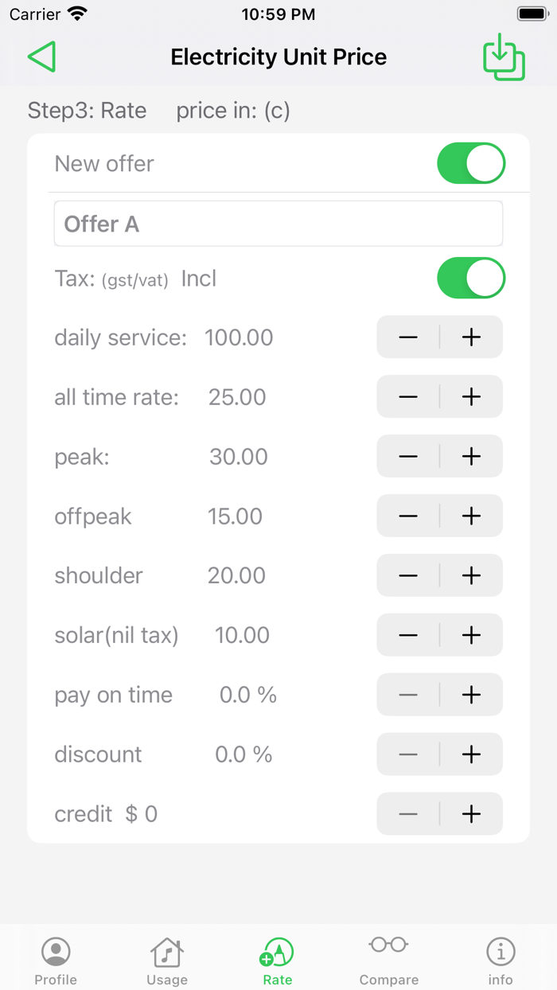Screen dimensions: 557x990
Task: Select the Rate pencil icon
Action: [x=277, y=949]
